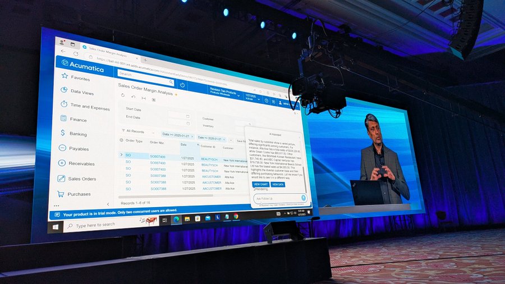Image resolution: width=505 pixels, height=284 pixels.
Task: Click the VIEW CHART button
Action: click(x=260, y=184)
